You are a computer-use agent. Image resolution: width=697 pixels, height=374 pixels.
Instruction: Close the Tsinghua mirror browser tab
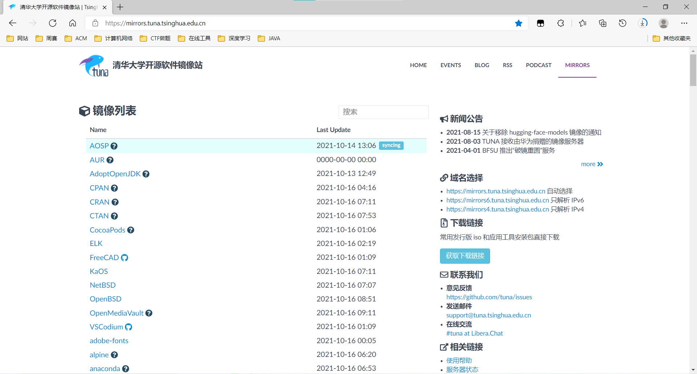tap(105, 7)
